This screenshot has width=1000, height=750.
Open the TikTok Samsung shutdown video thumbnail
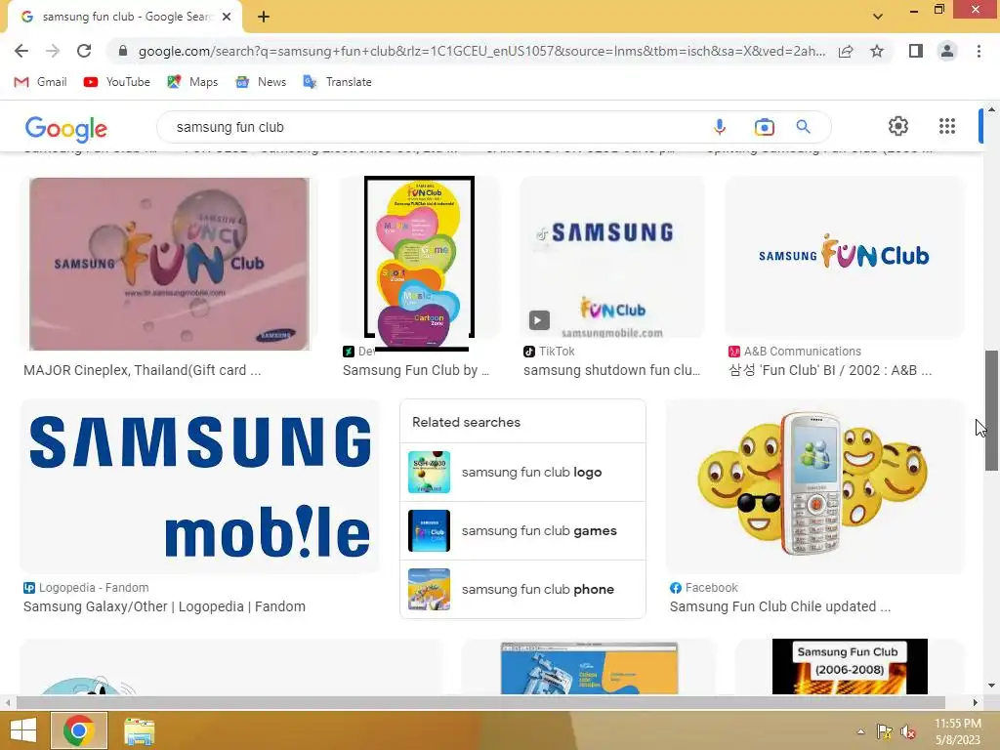(612, 258)
